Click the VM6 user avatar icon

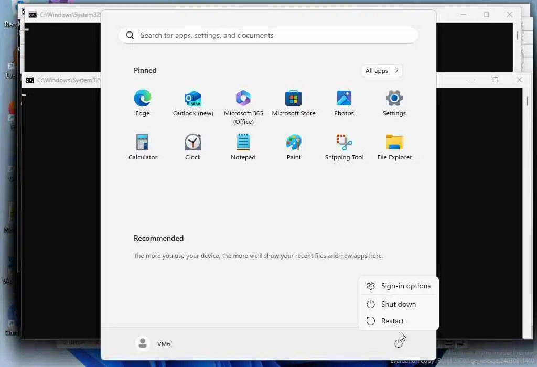(143, 343)
